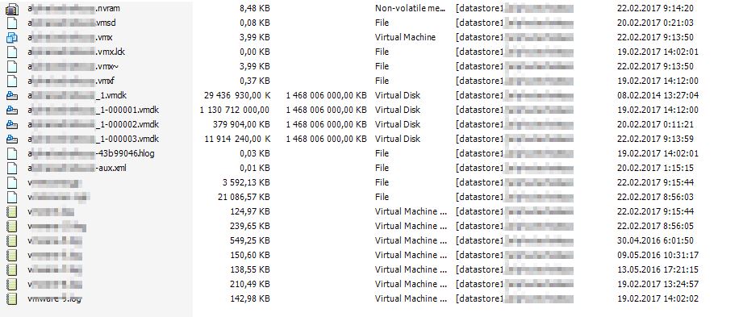Click the .vmsd blank file icon
Image resolution: width=743 pixels, height=317 pixels.
(12, 23)
